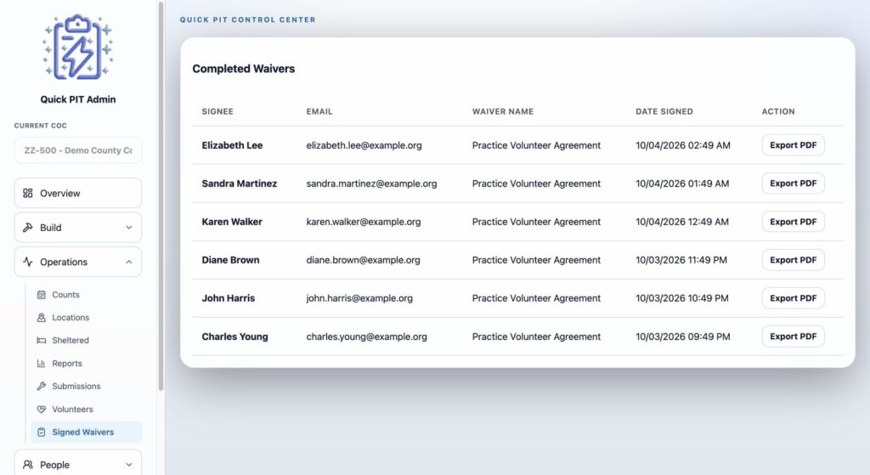The image size is (870, 475).
Task: Click the name Diane Brown
Action: (230, 260)
